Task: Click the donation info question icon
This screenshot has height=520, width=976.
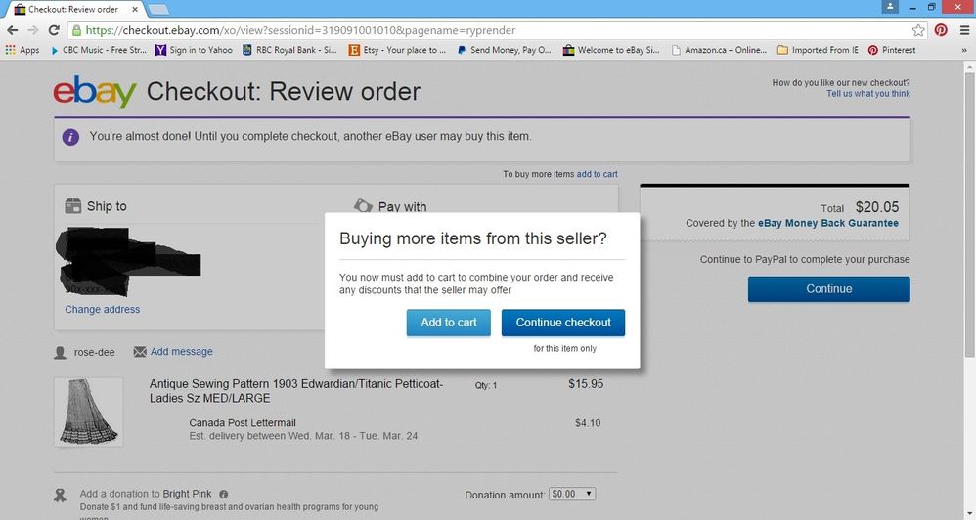Action: (223, 494)
